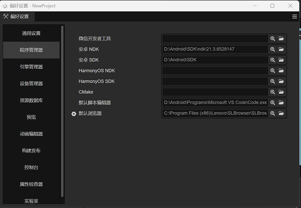The width and height of the screenshot is (301, 208).
Task: Open the 实验室 section
Action: click(31, 201)
